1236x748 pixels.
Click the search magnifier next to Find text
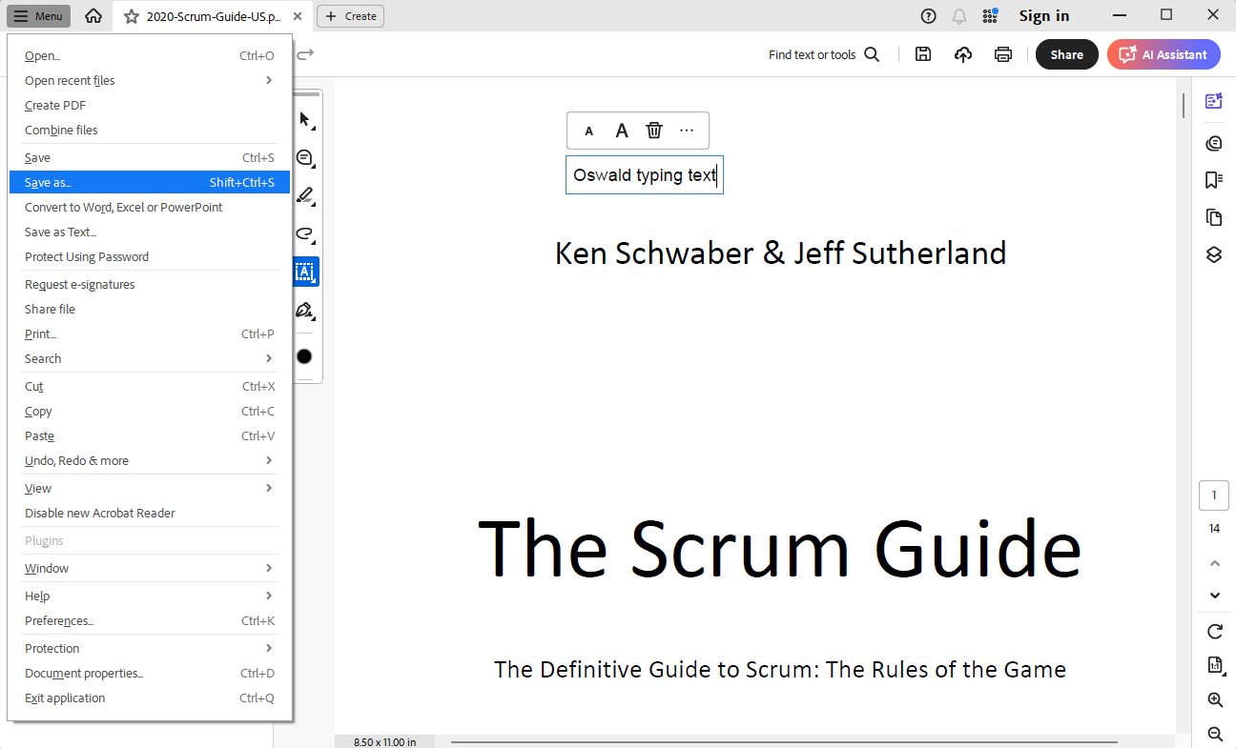click(872, 54)
